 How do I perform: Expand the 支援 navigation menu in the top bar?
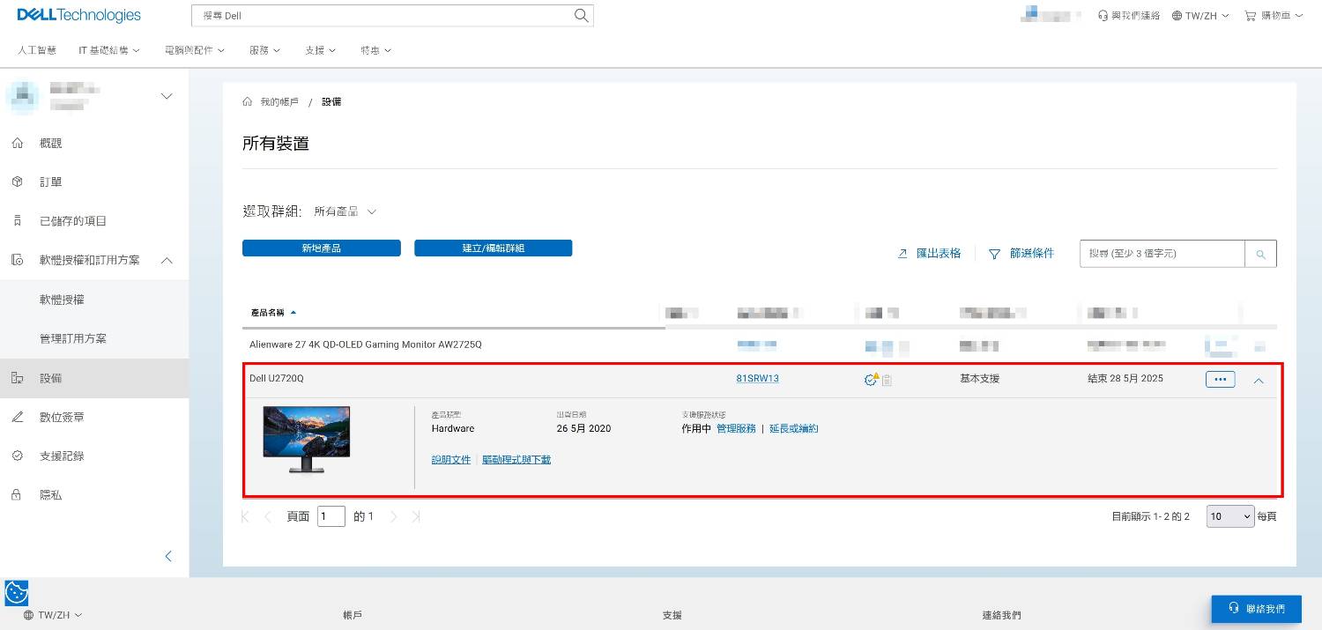tap(321, 50)
